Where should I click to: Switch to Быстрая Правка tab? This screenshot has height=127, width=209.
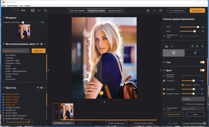[x=77, y=10]
